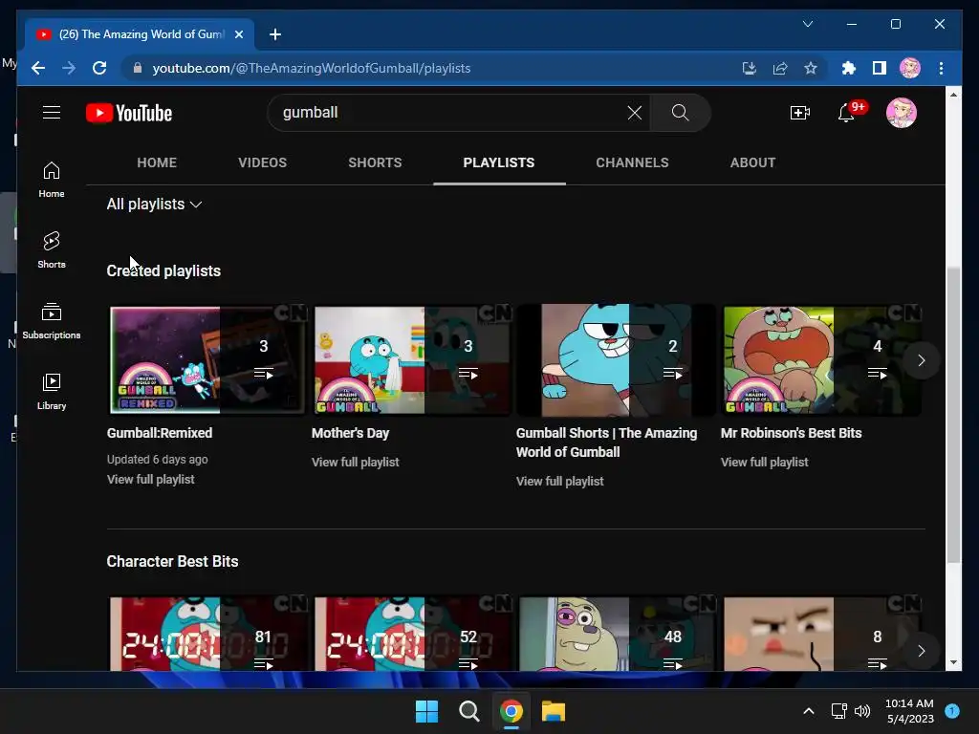Switch to the VIDEOS tab
Viewport: 979px width, 734px height.
[262, 162]
